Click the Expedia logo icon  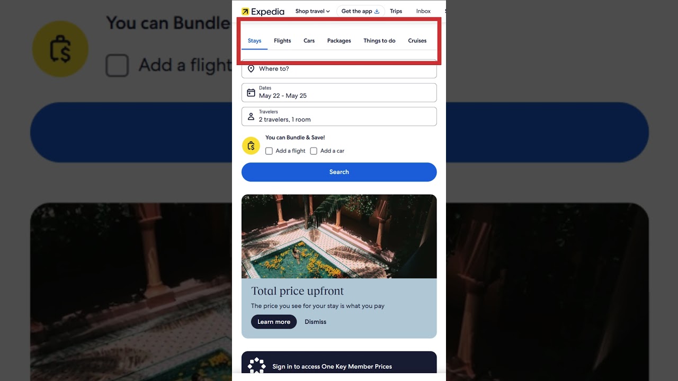(245, 12)
